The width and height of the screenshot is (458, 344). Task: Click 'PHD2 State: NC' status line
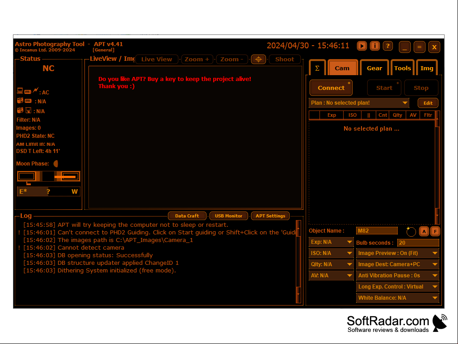tap(35, 136)
